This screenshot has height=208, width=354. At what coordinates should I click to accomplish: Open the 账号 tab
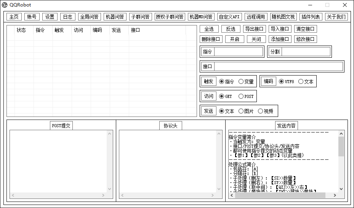(x=32, y=17)
